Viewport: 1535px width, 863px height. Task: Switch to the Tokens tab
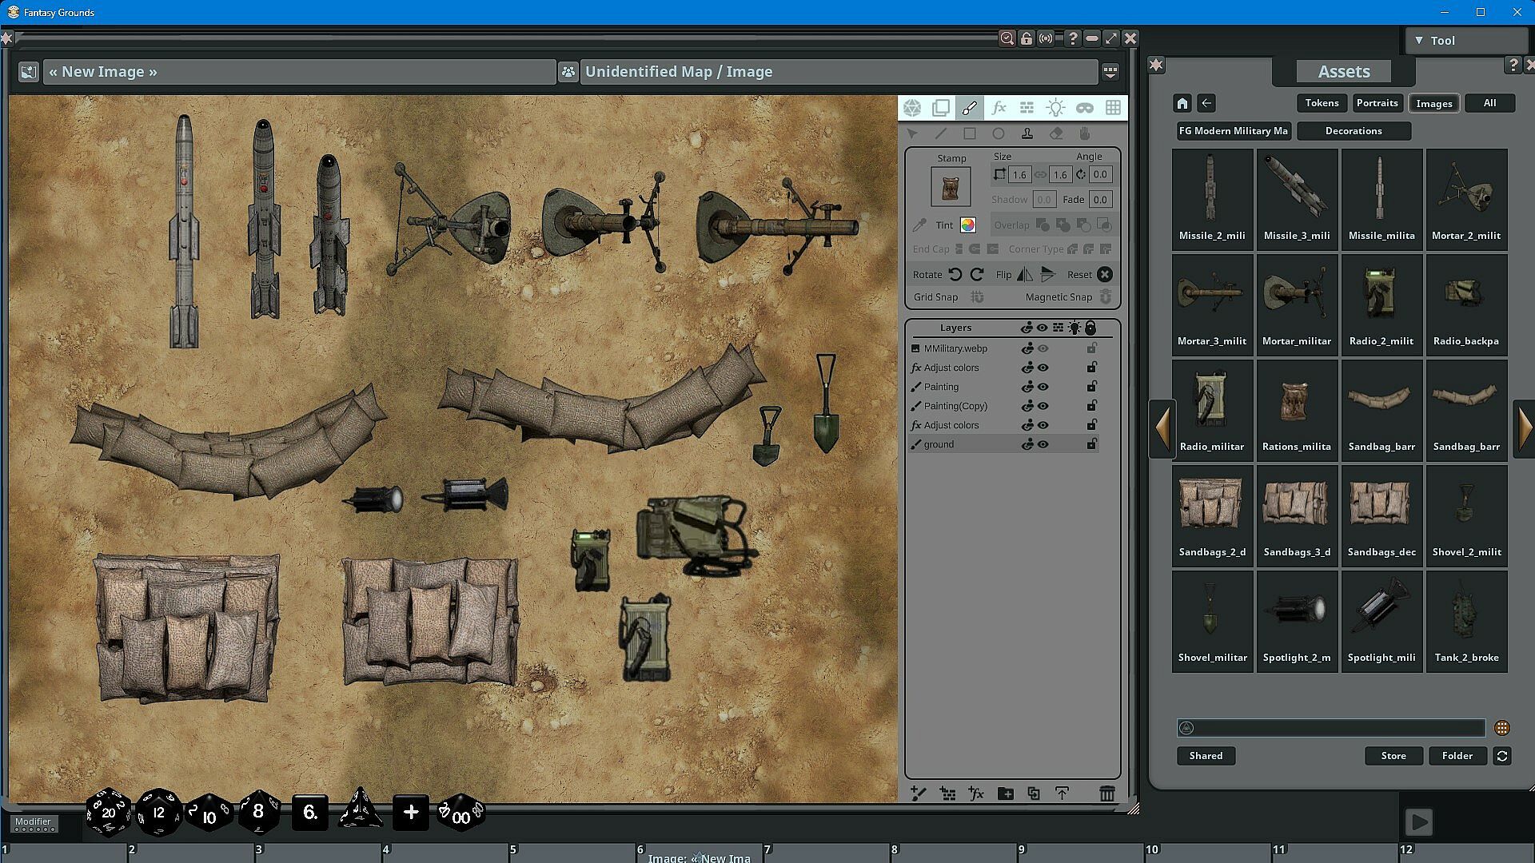1322,103
